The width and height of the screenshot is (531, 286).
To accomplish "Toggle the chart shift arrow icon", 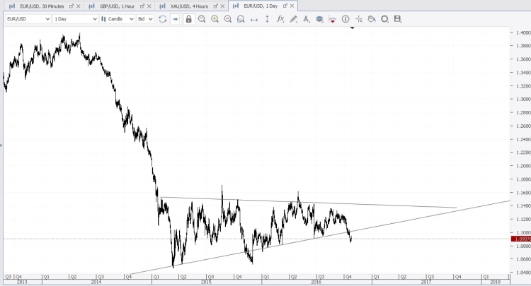I will click(175, 19).
